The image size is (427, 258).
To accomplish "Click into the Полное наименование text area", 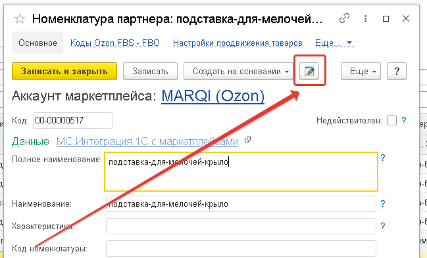I will click(x=241, y=171).
